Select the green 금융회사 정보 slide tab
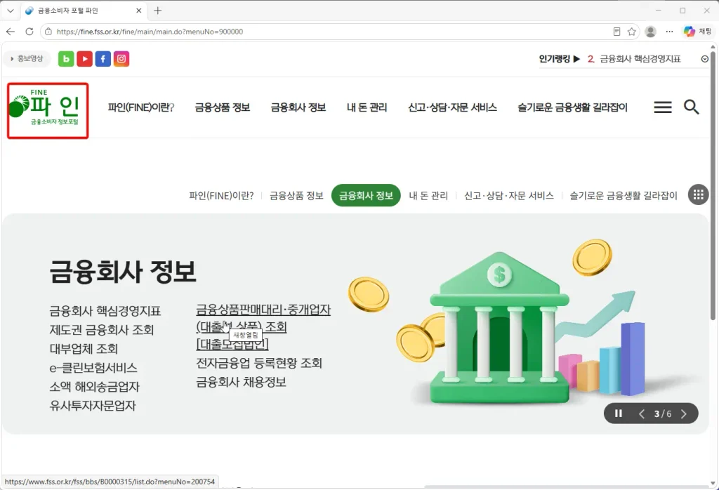Image resolution: width=719 pixels, height=490 pixels. pyautogui.click(x=366, y=195)
